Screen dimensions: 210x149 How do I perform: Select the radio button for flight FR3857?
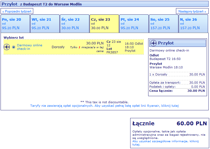click(x=14, y=47)
